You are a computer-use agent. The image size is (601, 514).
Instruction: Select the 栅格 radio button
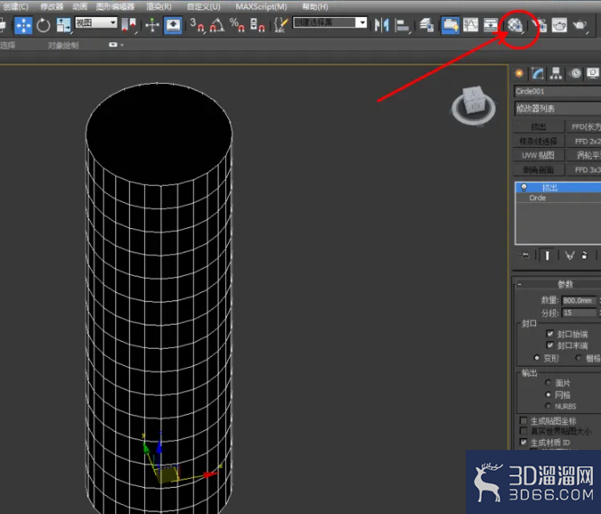578,358
